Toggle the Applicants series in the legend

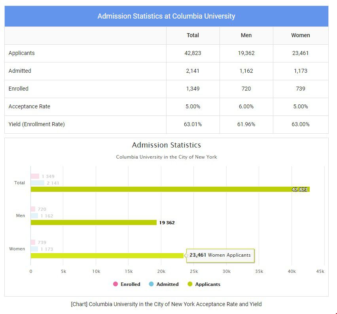[204, 284]
